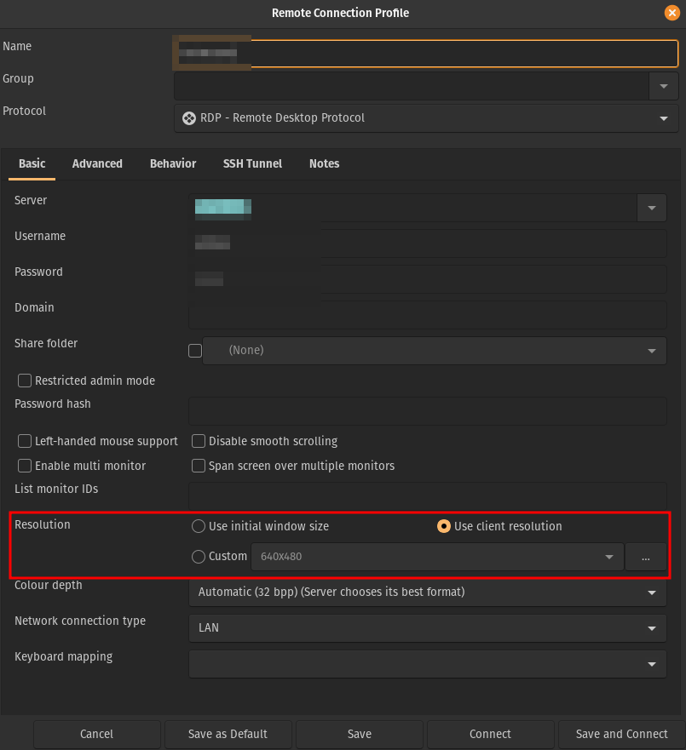Select Use initial window size radio
The width and height of the screenshot is (686, 750).
pyautogui.click(x=199, y=526)
